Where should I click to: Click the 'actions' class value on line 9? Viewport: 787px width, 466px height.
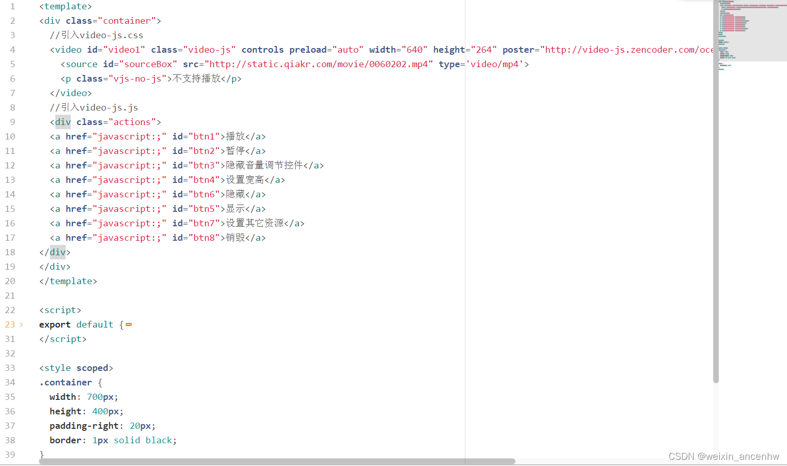tap(132, 122)
